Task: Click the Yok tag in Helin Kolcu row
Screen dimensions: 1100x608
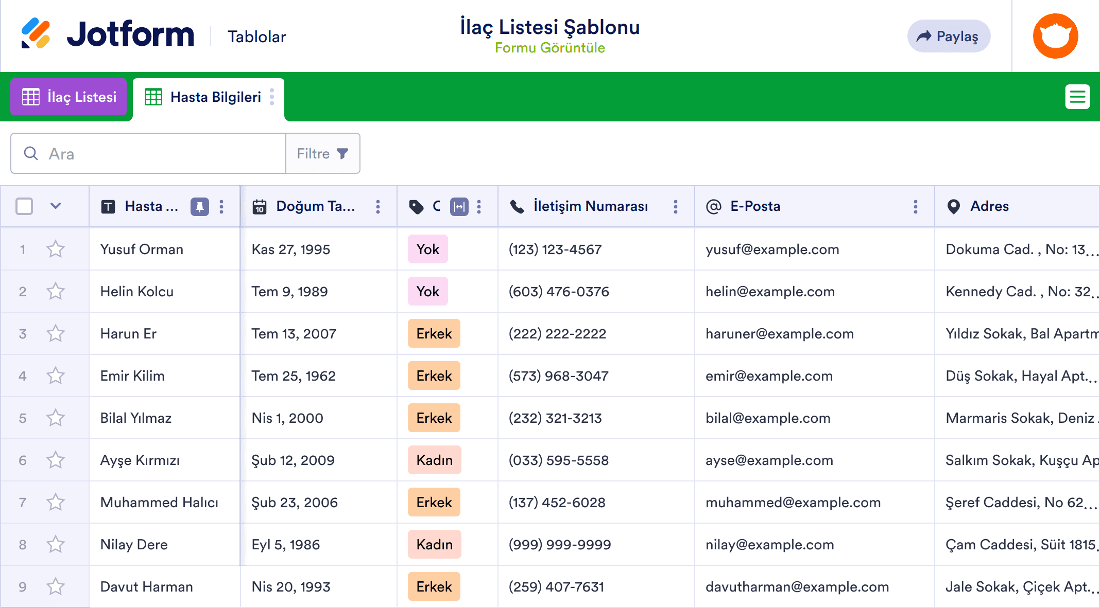Action: click(427, 292)
